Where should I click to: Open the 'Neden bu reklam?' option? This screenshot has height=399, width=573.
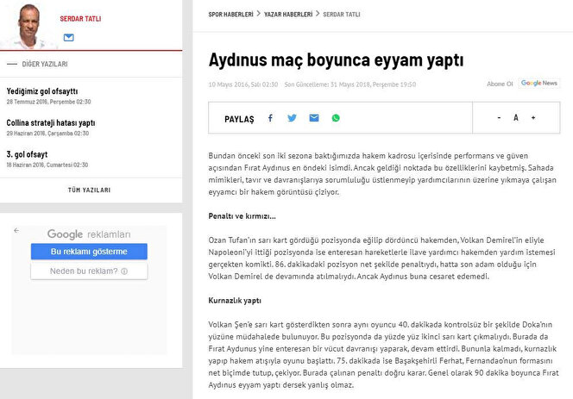click(89, 271)
